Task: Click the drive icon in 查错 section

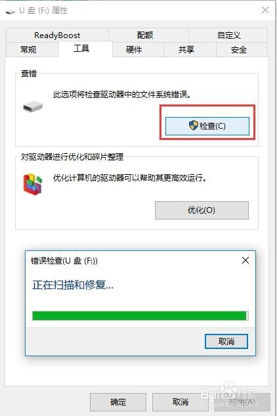Action: click(33, 106)
